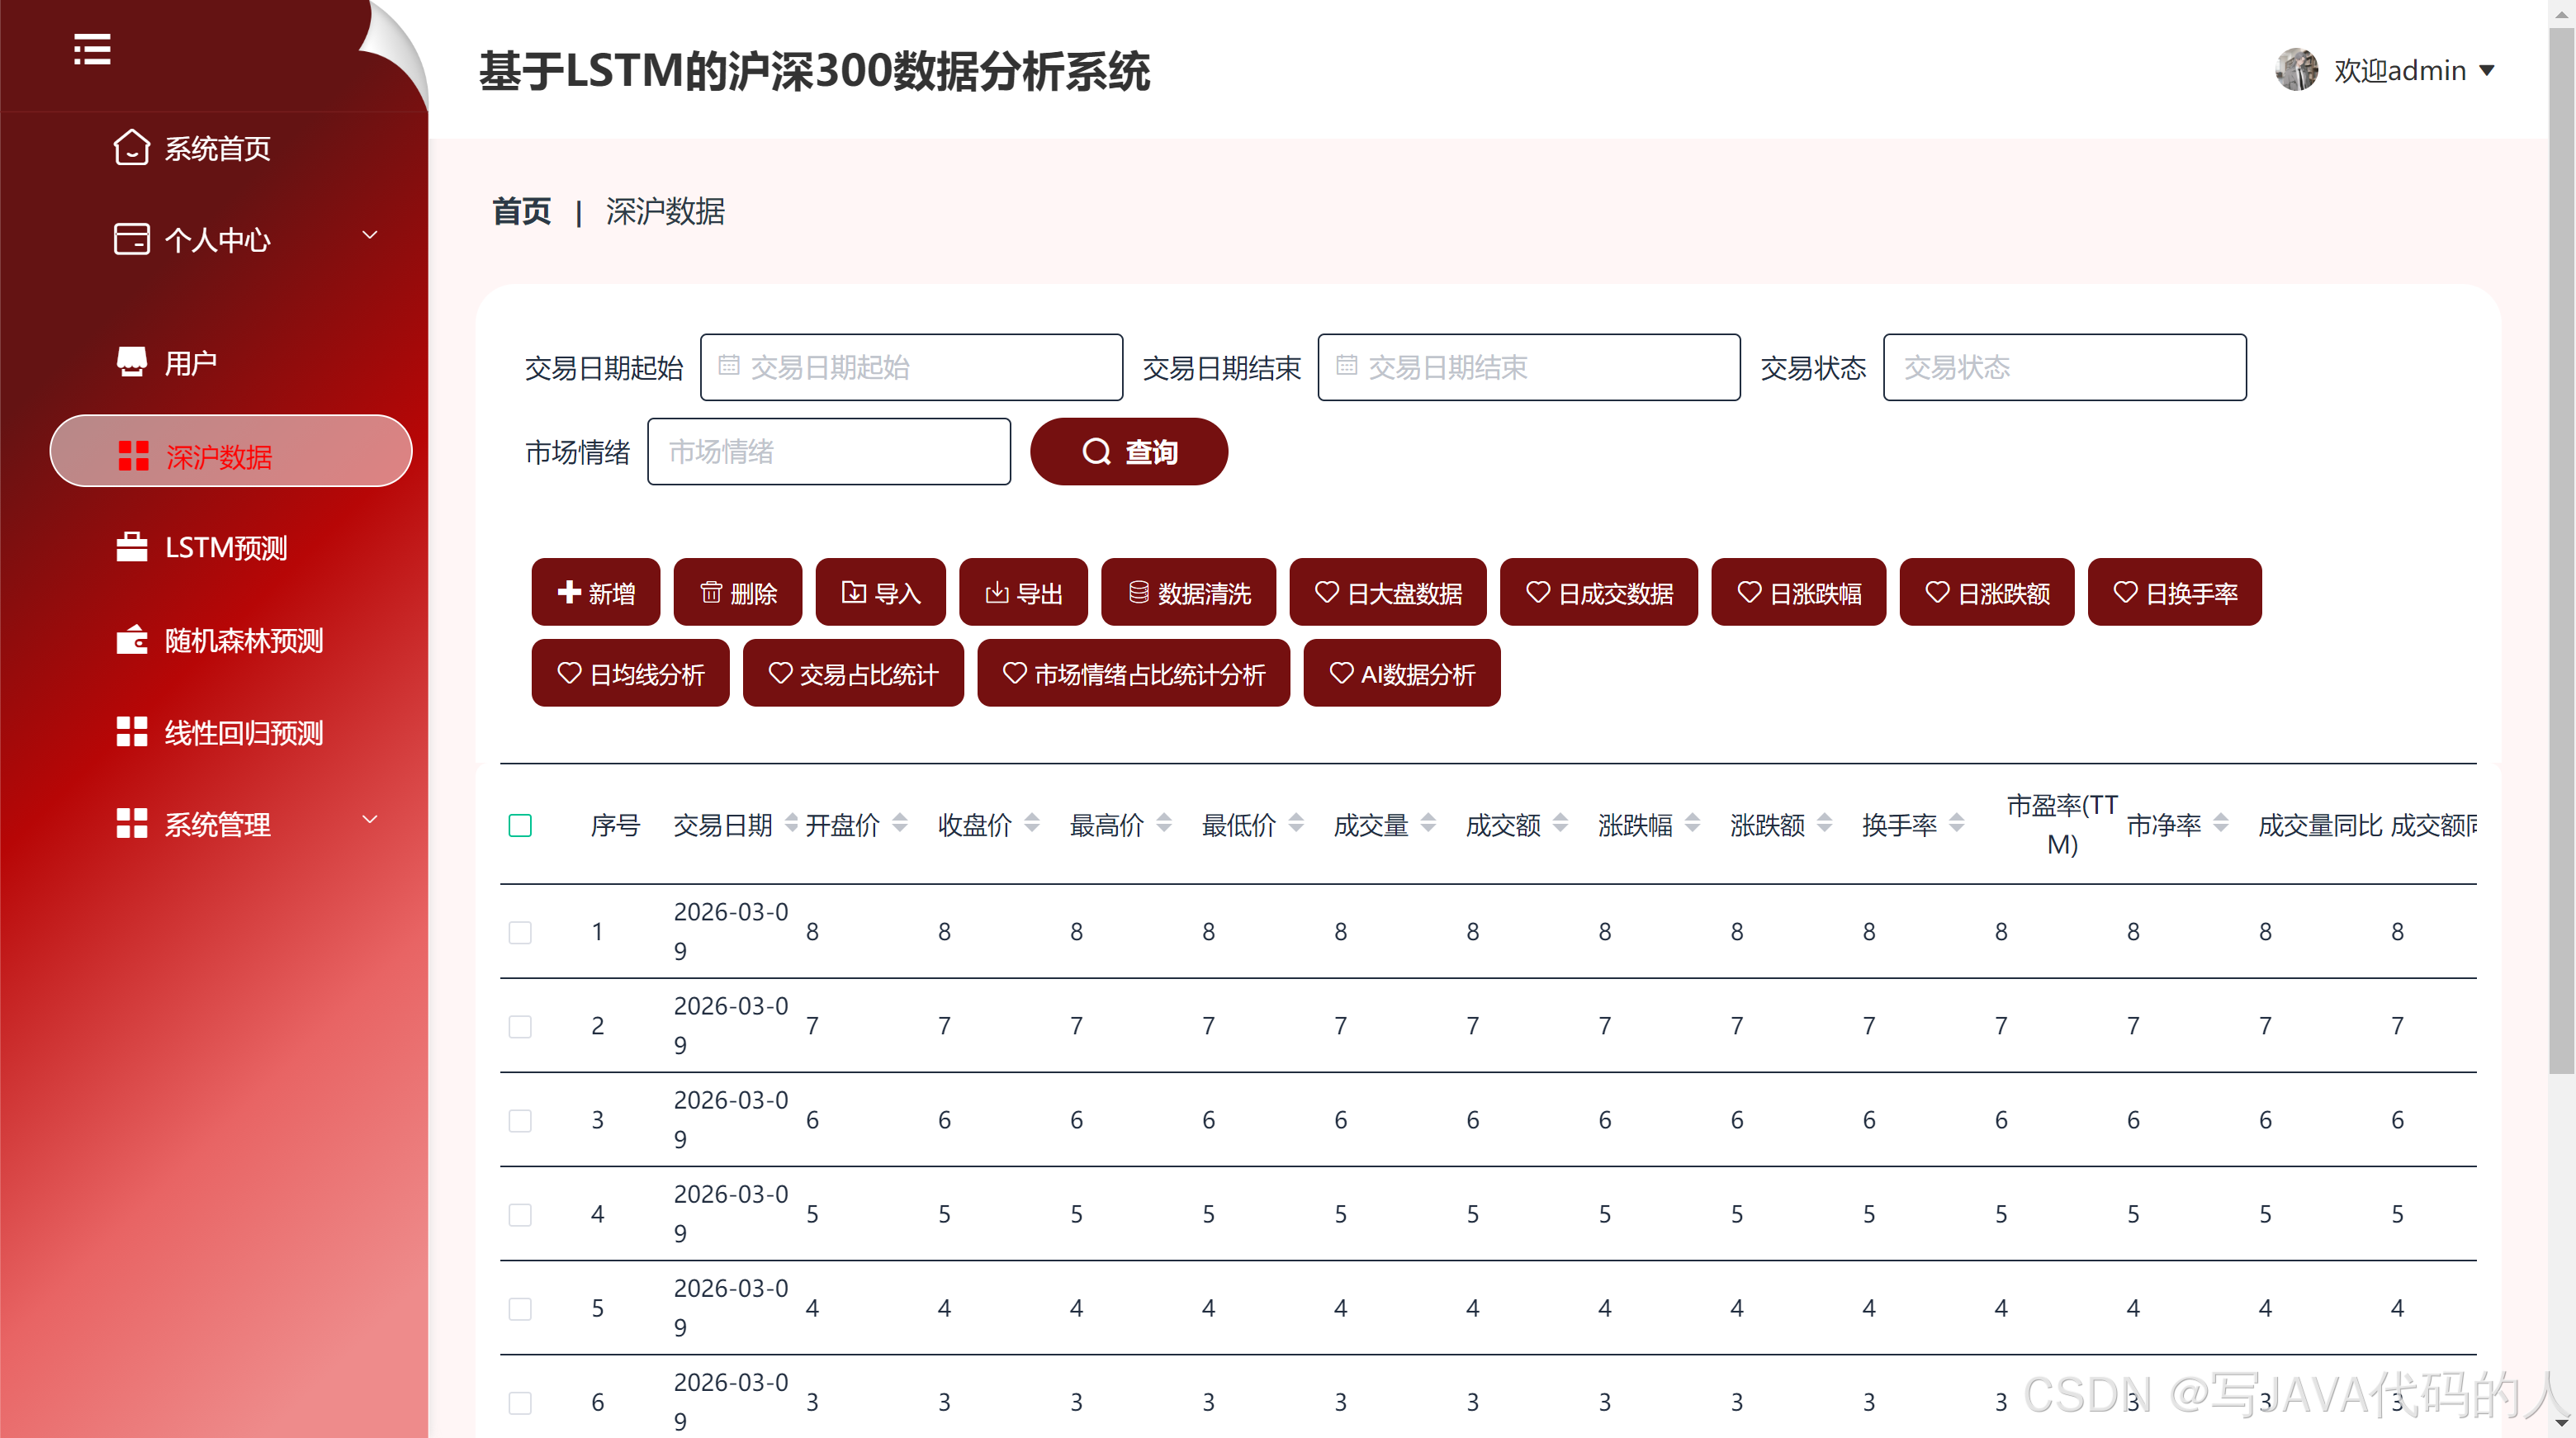
Task: Expand the 个人中心 submenu chevron
Action: point(370,235)
